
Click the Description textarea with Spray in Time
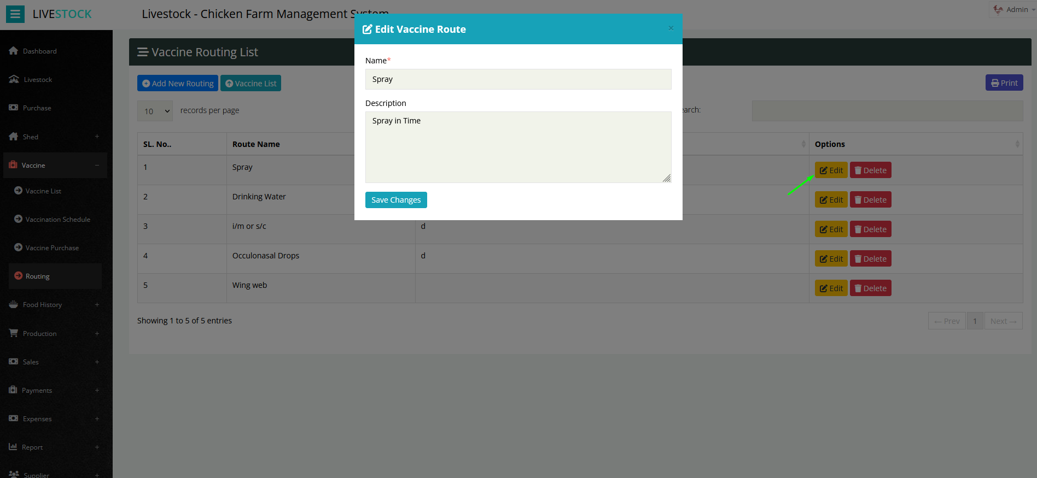(x=518, y=147)
